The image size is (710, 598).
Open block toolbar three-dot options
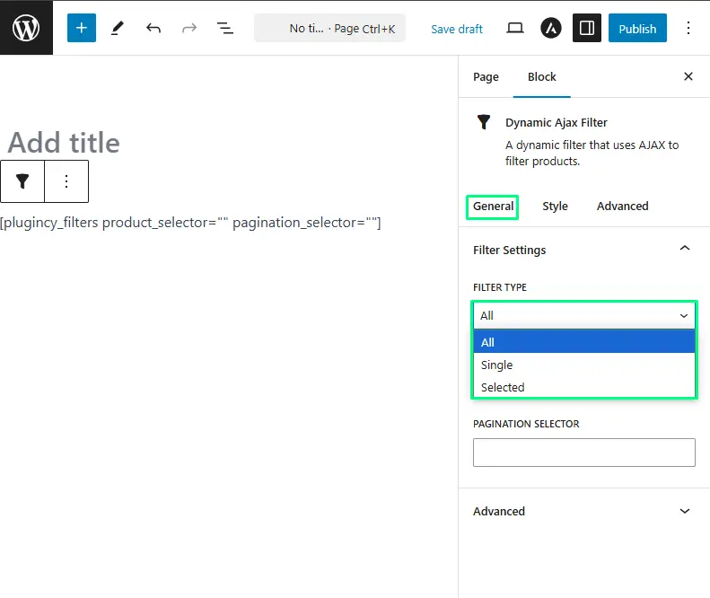[x=66, y=181]
